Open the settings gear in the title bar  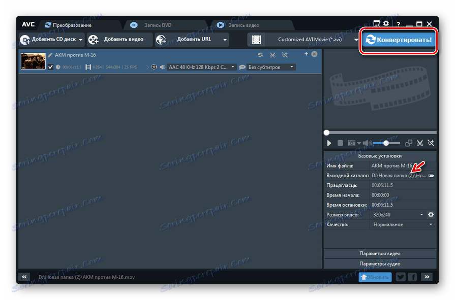[x=386, y=23]
